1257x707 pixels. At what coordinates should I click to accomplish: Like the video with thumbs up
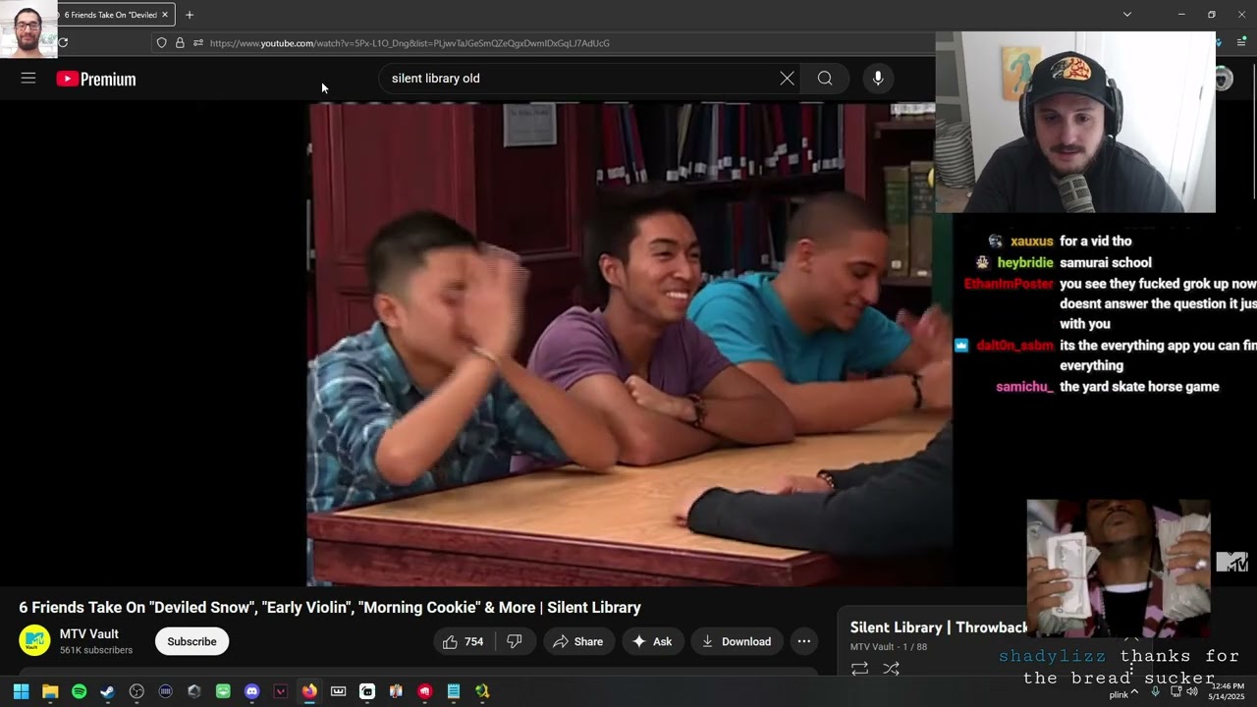pyautogui.click(x=463, y=641)
